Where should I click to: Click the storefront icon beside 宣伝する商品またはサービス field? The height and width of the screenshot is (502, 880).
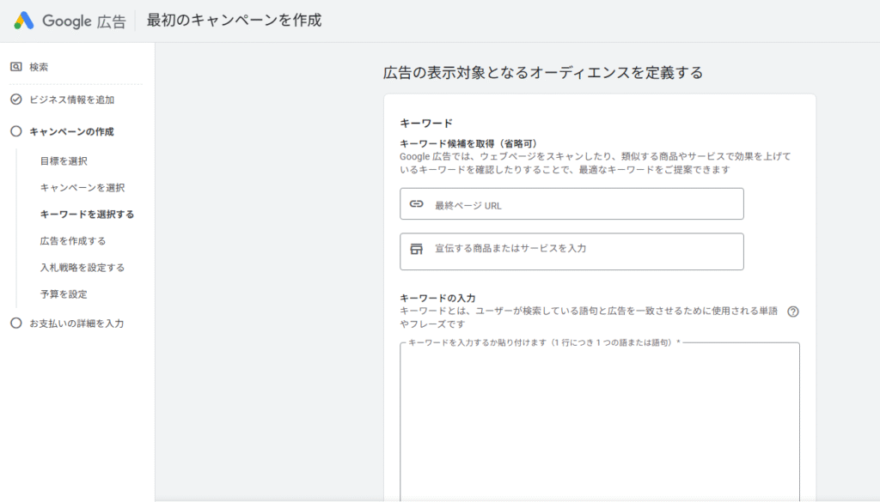(x=414, y=251)
